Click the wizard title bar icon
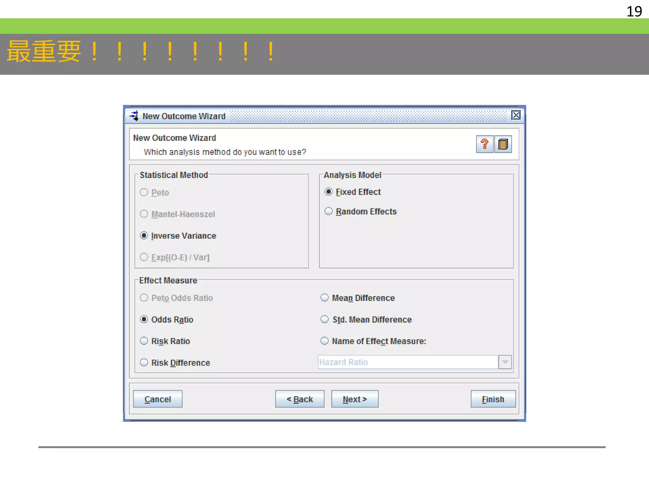The height and width of the screenshot is (486, 649). [134, 116]
